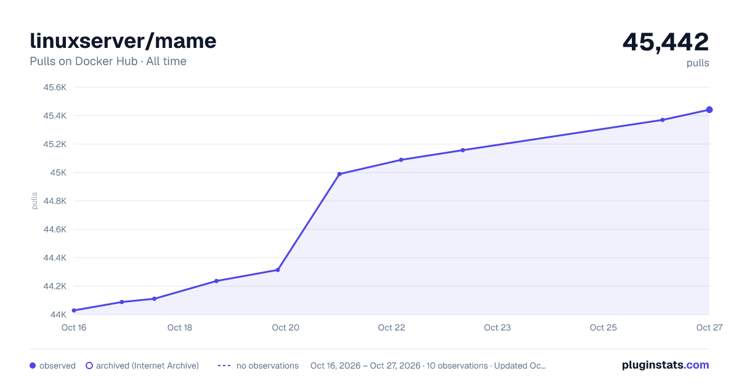Click the dashed 'no observations' legend line
Viewport: 739px width, 387px height.
(224, 365)
